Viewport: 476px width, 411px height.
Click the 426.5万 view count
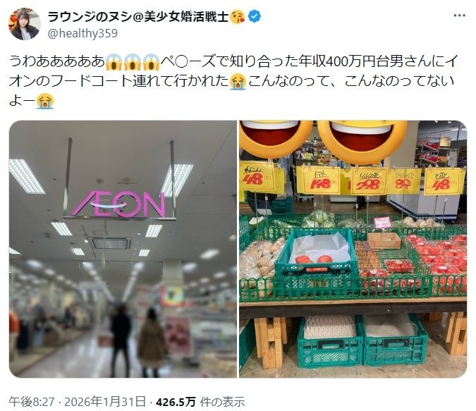coord(176,402)
